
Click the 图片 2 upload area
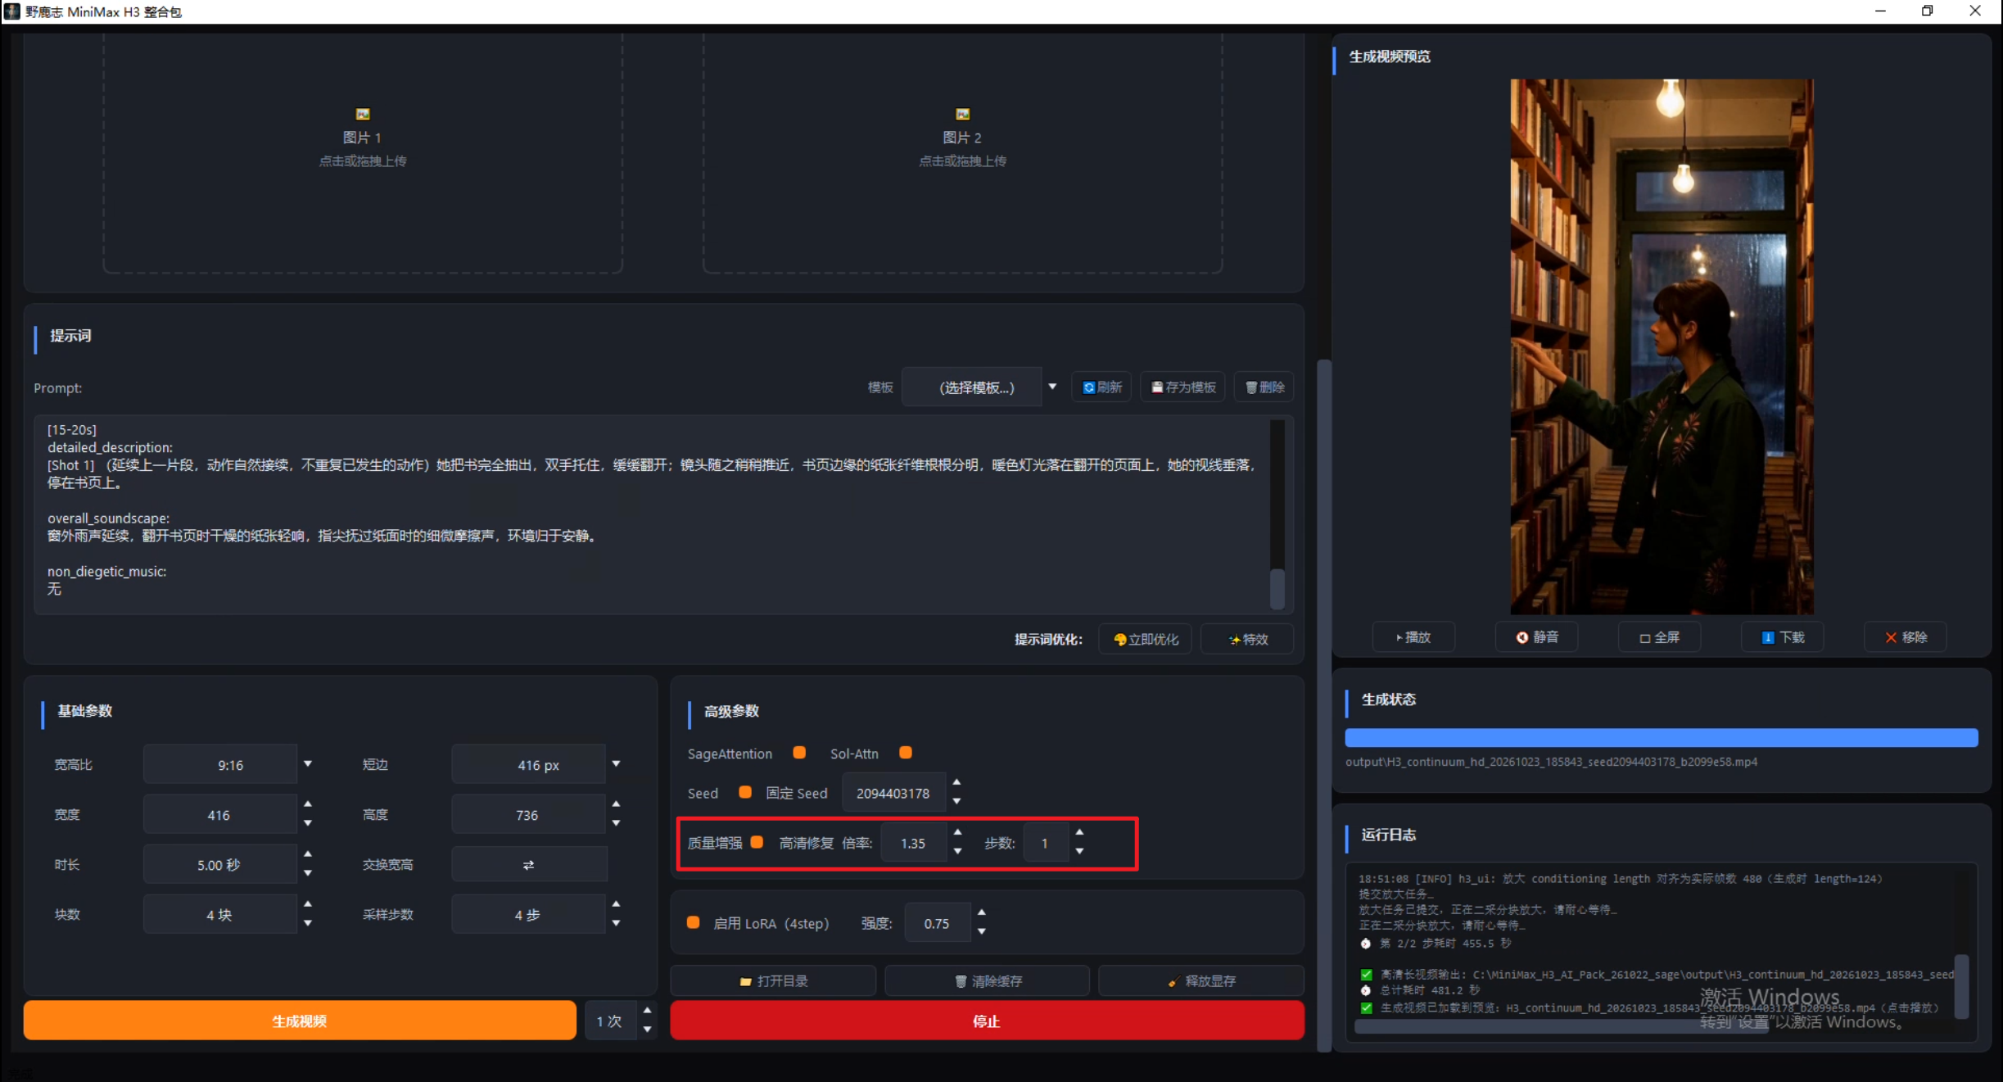962,152
